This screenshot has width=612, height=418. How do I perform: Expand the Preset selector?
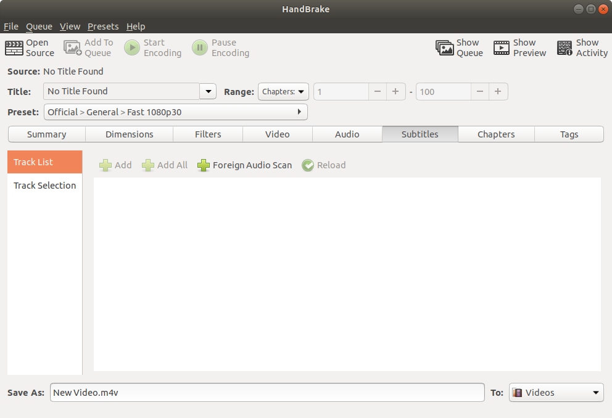pyautogui.click(x=176, y=112)
